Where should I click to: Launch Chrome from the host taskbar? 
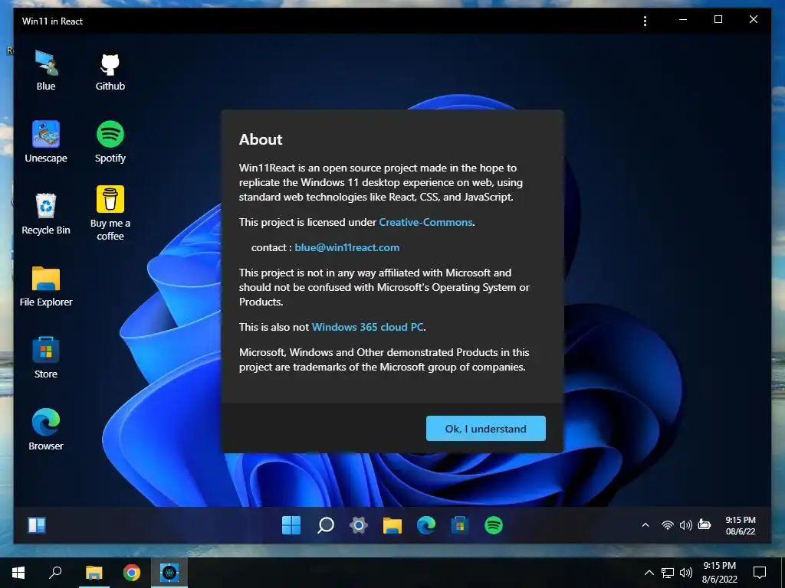132,573
